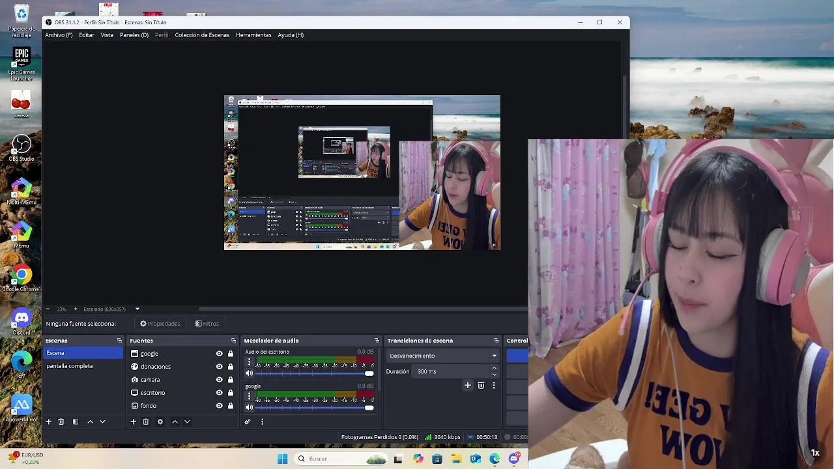Remove selected source with Fuentes trash icon
Screen dimensions: 834x469
click(x=146, y=421)
